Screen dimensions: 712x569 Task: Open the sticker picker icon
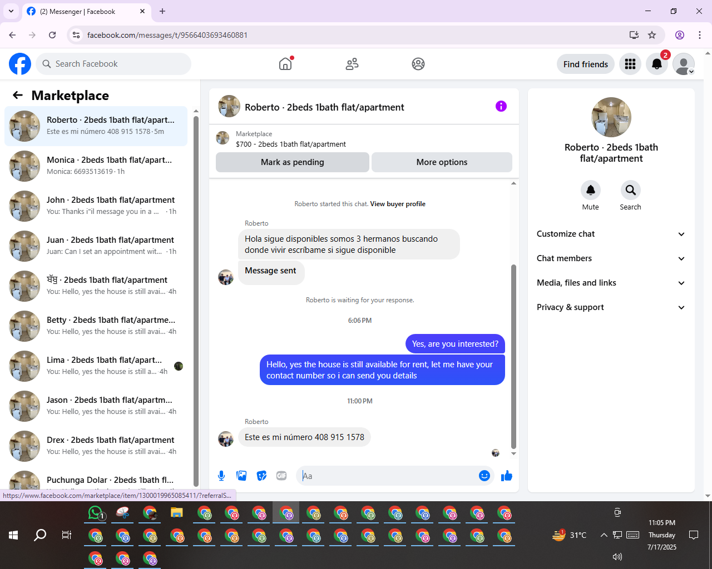coord(261,476)
